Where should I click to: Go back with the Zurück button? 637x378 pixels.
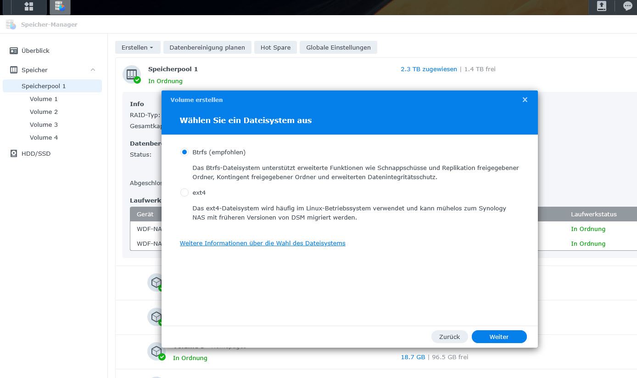pyautogui.click(x=449, y=337)
